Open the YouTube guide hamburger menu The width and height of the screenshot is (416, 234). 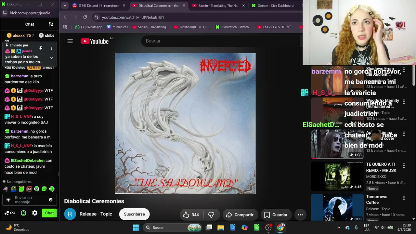[70, 41]
